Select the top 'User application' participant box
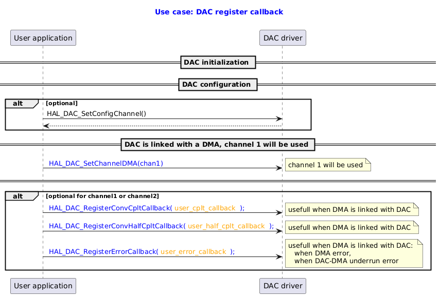 pos(43,37)
